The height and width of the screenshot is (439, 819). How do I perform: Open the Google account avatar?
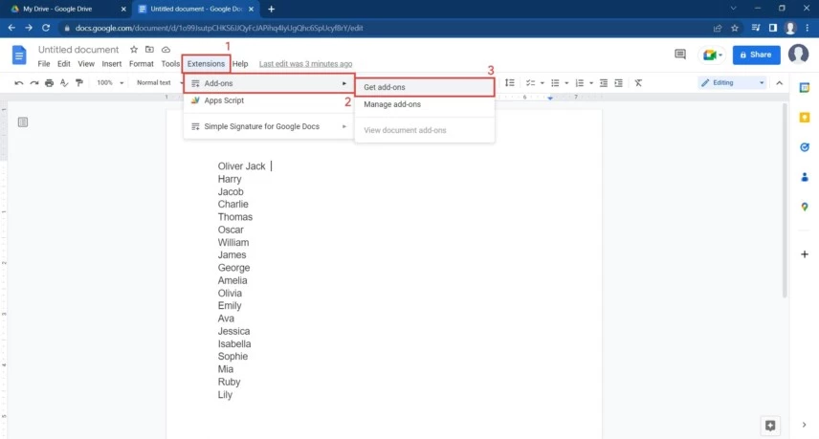coord(798,54)
